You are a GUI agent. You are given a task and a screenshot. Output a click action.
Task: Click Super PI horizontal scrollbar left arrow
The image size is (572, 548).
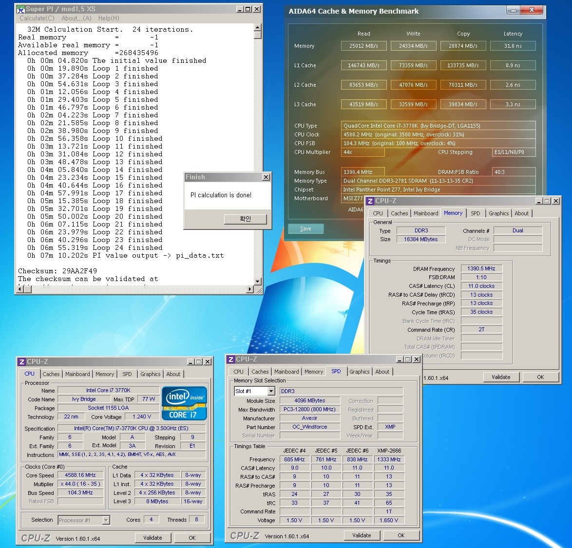click(x=19, y=289)
